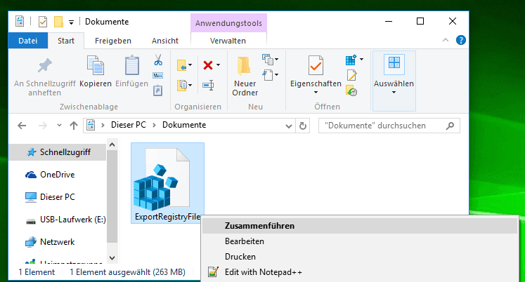Click the properties checkmark icon in title bar
Image resolution: width=525 pixels, height=282 pixels.
click(43, 22)
